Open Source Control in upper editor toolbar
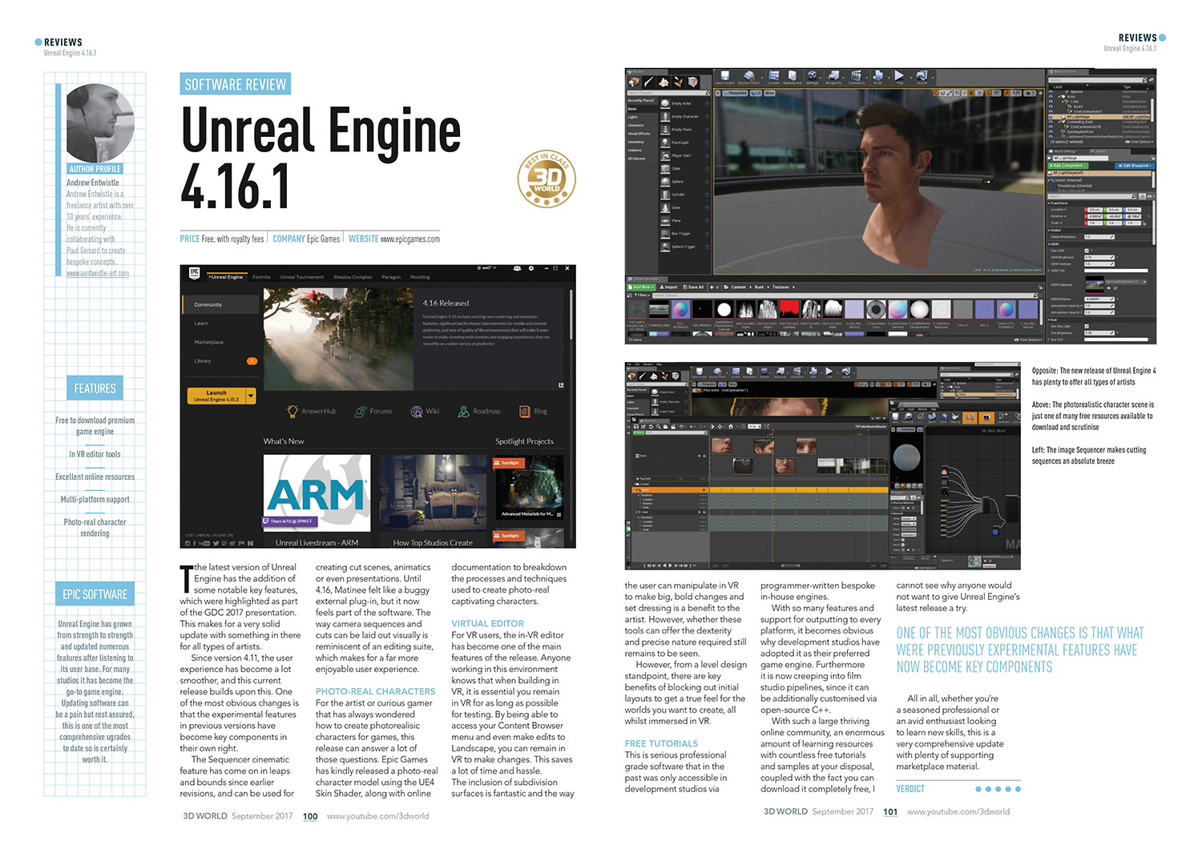The height and width of the screenshot is (841, 1202). coord(749,76)
